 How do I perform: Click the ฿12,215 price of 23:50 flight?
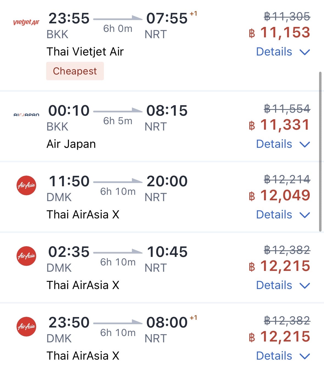280,337
